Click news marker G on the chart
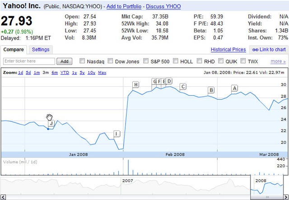 click(x=154, y=81)
